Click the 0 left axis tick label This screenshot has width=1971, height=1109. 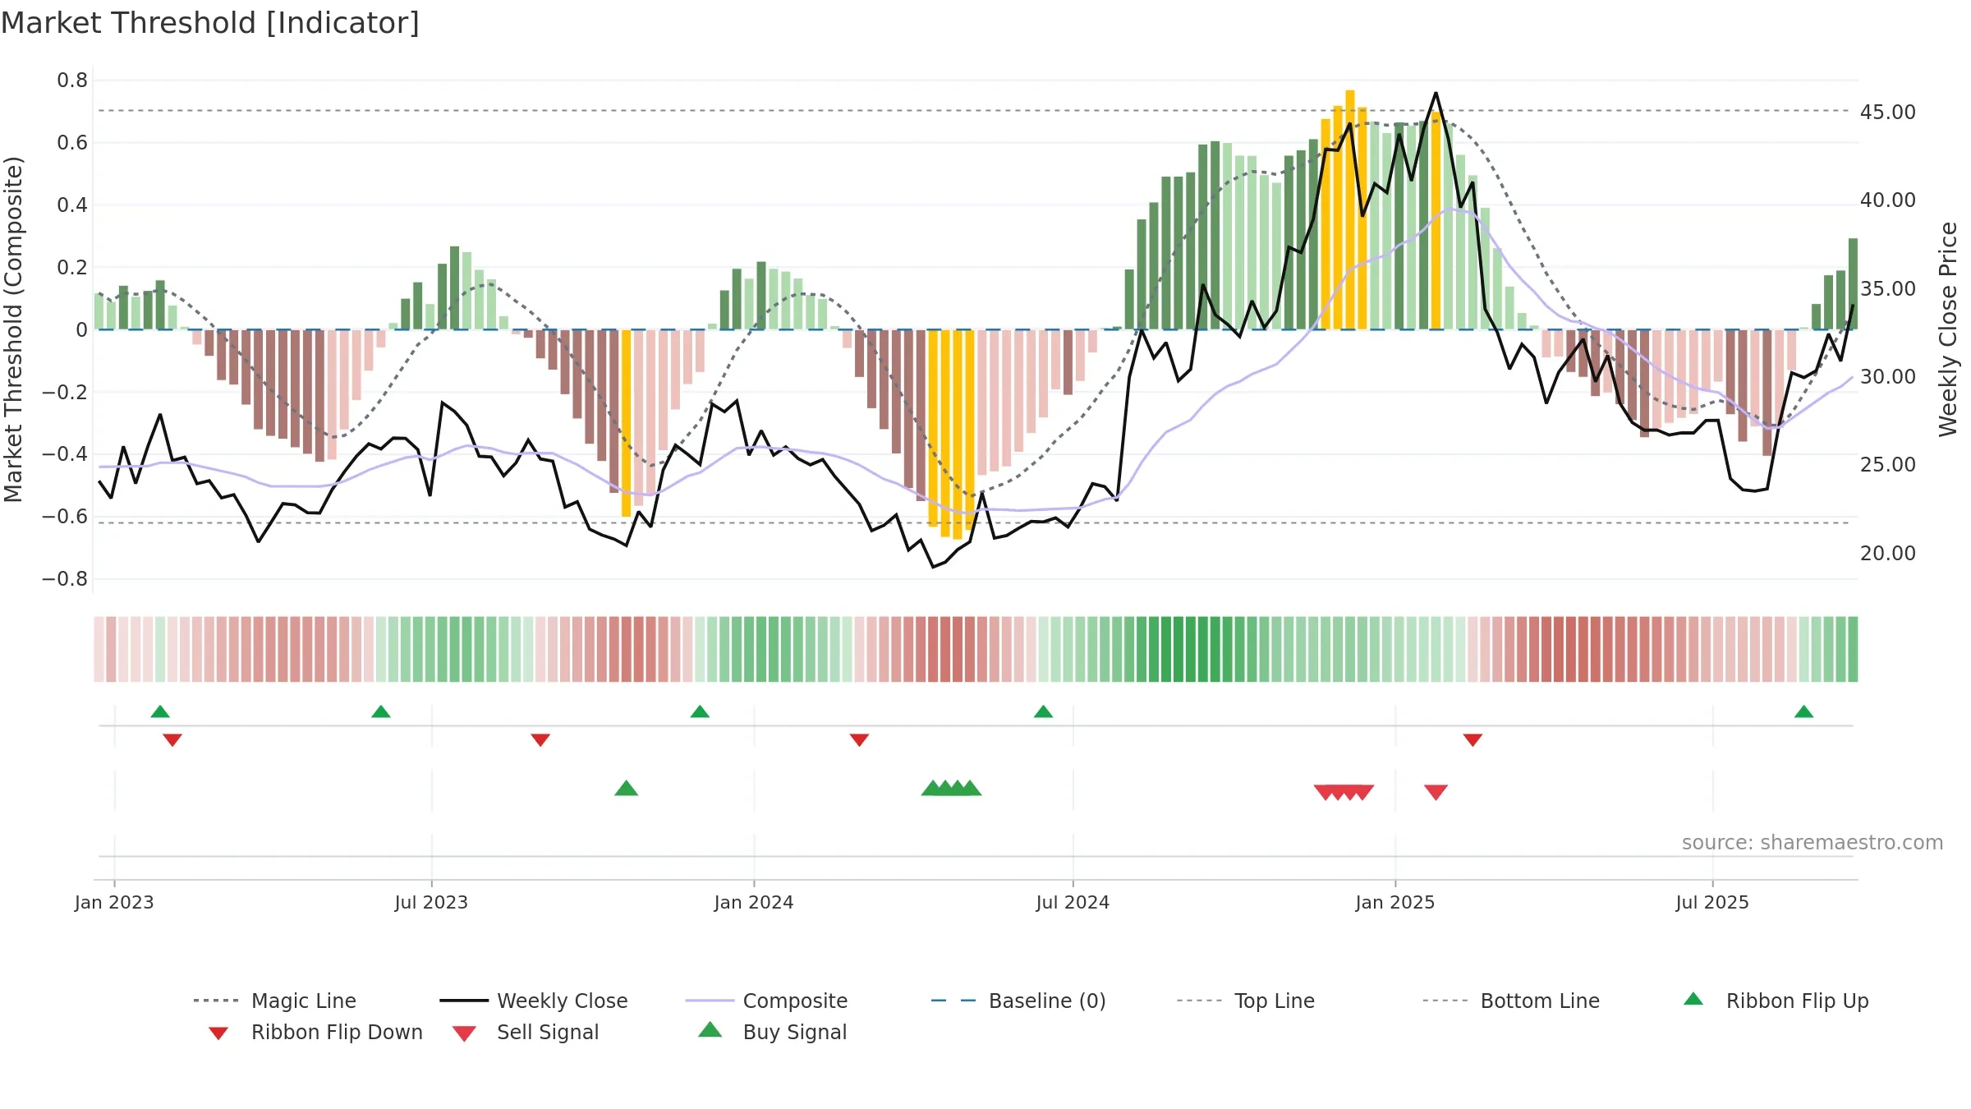coord(81,329)
